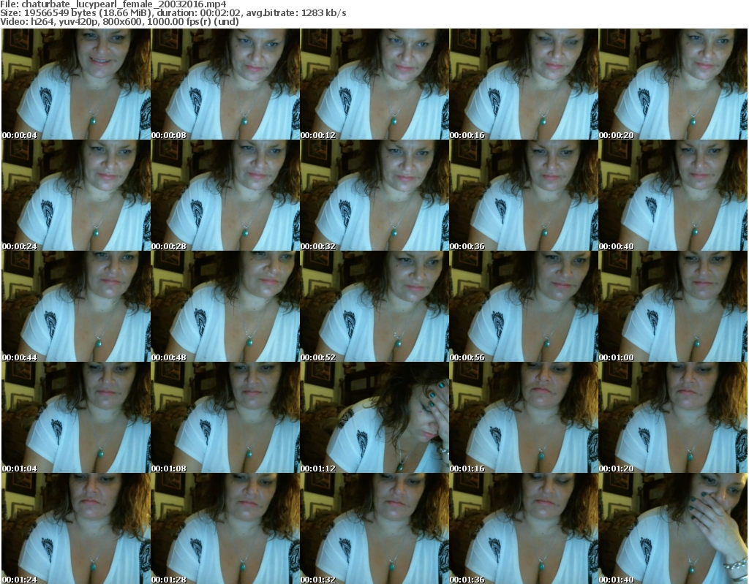Select the thumbnail stamped 00:00:44
Image resolution: width=749 pixels, height=584 pixels.
click(76, 306)
